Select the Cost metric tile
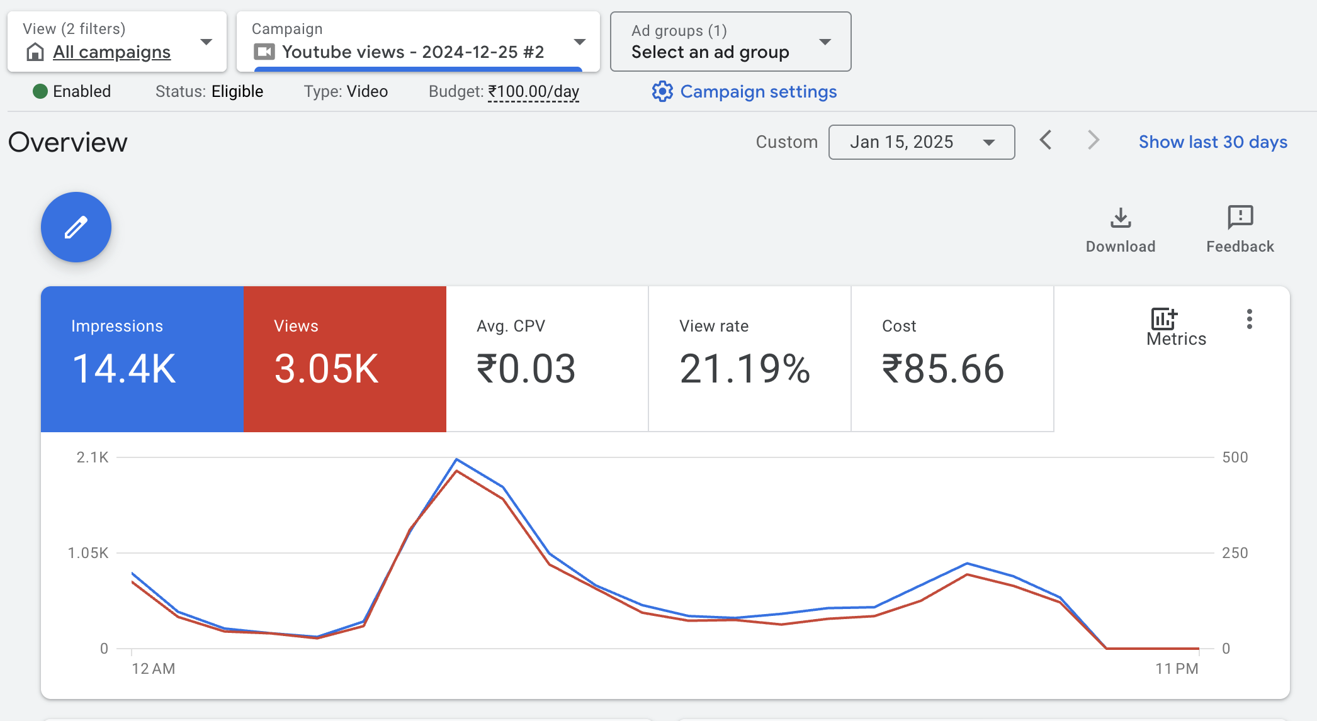The height and width of the screenshot is (721, 1317). click(x=952, y=359)
